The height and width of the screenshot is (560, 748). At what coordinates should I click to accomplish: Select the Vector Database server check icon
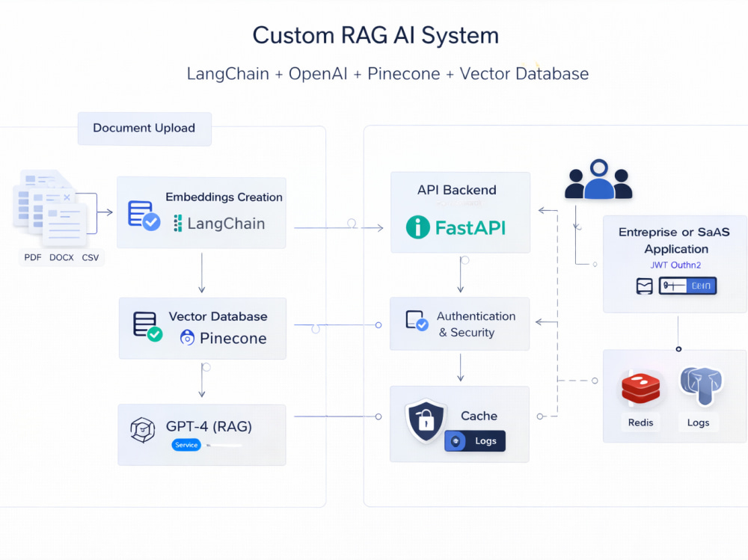[147, 327]
